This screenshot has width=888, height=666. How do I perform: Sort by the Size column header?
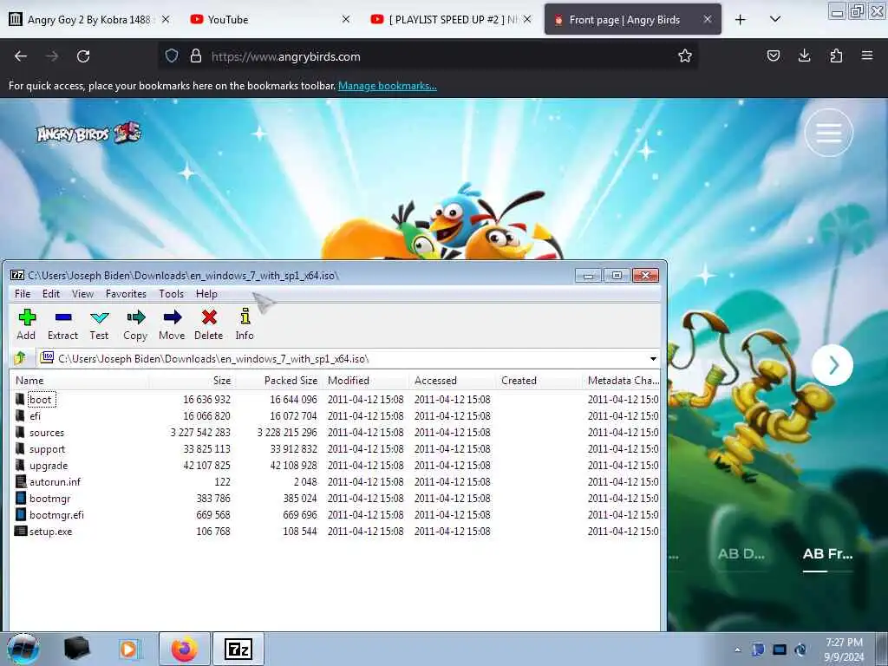coord(192,381)
